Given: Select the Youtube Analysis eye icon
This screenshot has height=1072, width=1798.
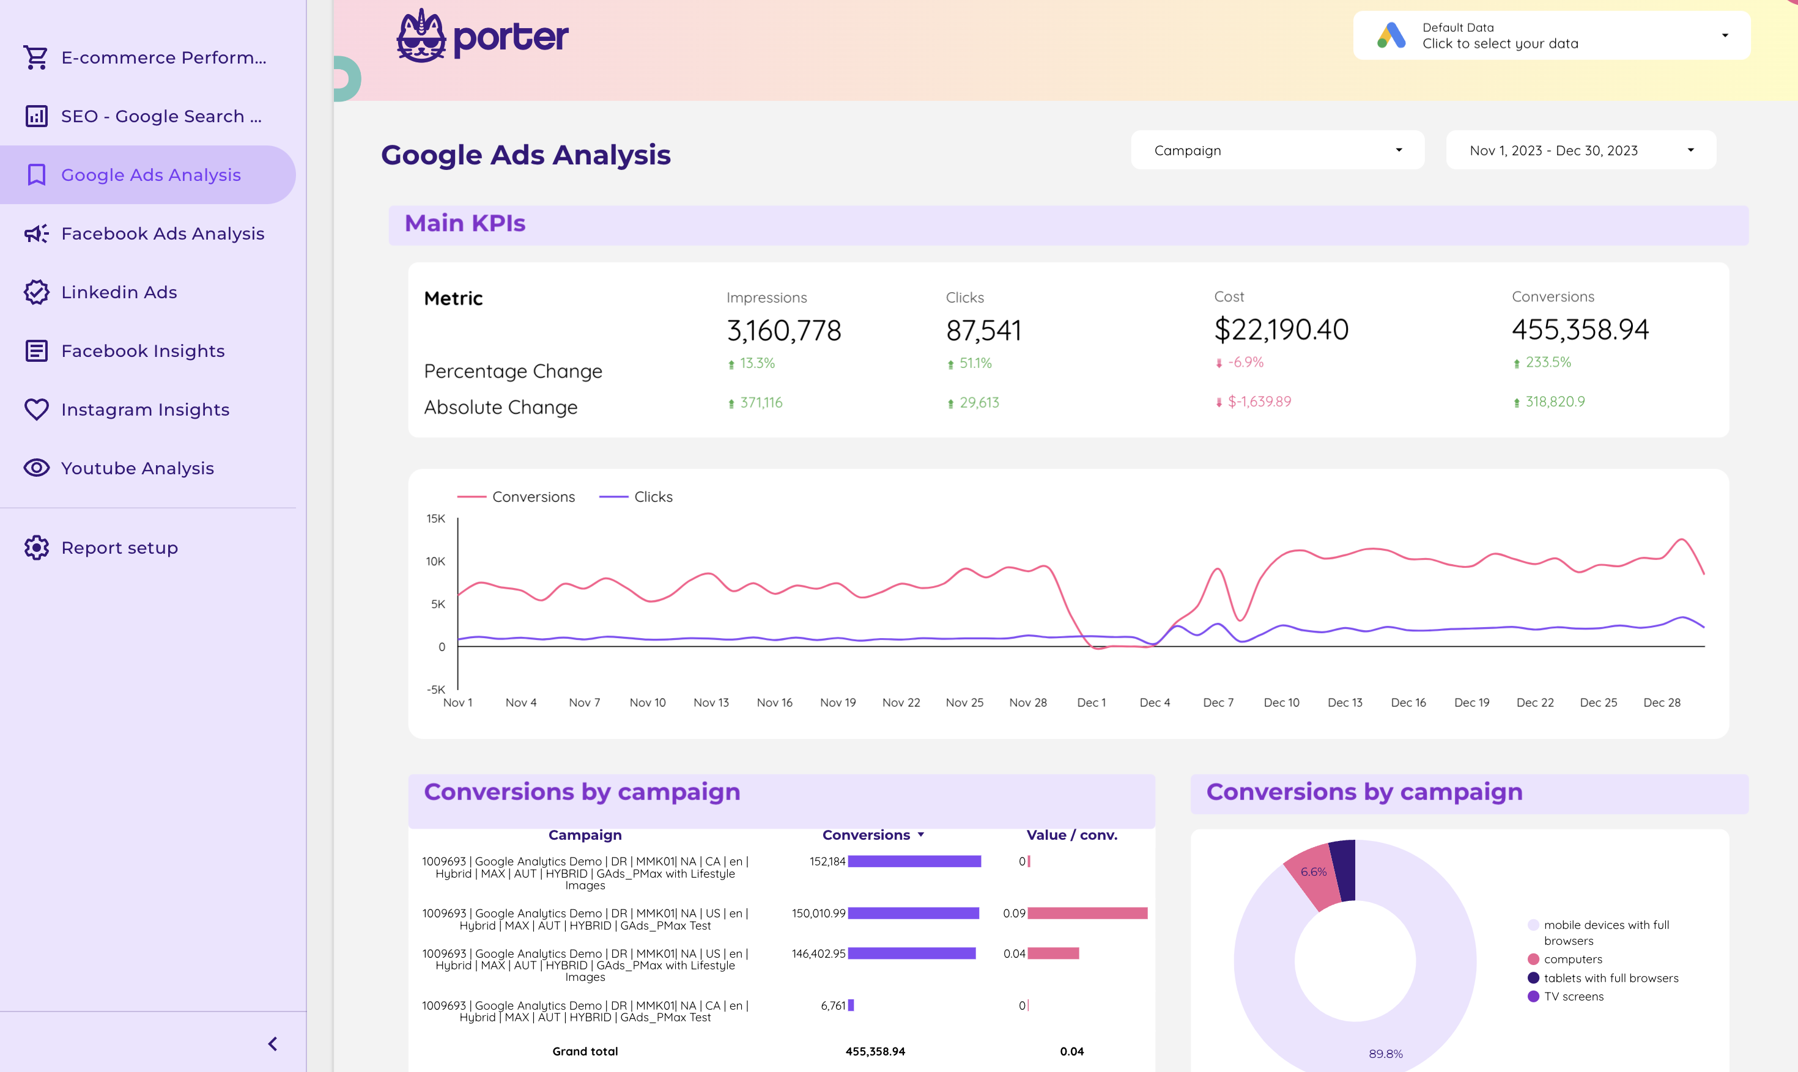Looking at the screenshot, I should point(37,468).
